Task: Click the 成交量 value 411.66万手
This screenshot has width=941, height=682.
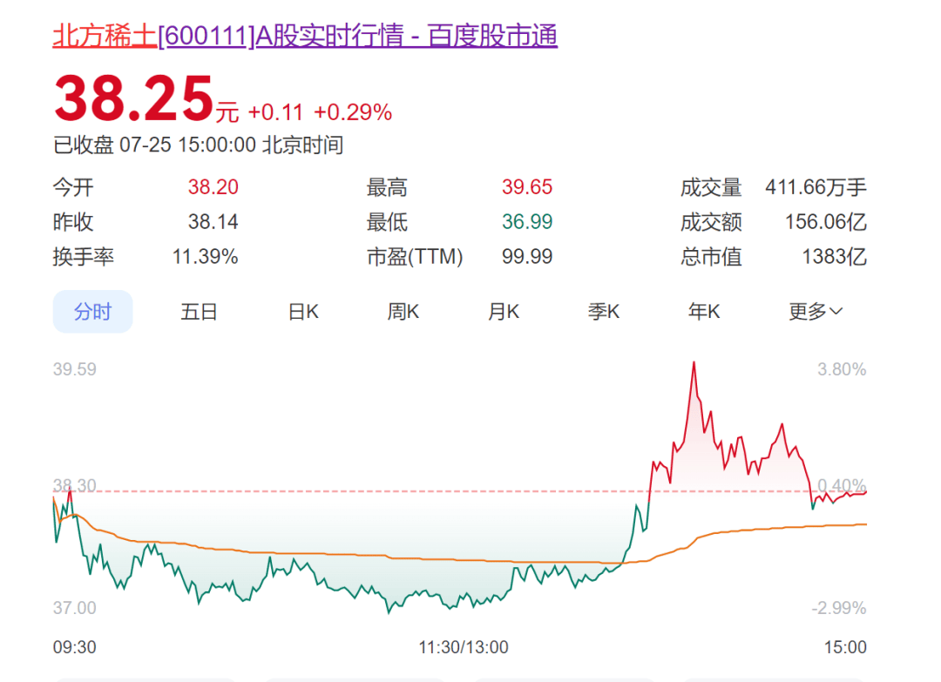Action: [816, 187]
